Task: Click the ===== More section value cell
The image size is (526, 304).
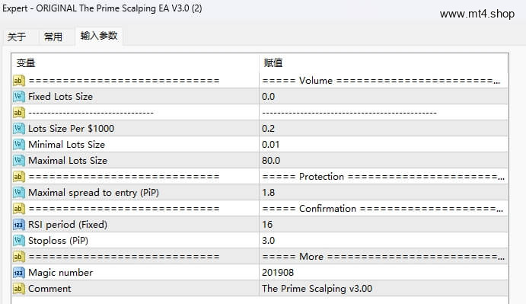Action: click(x=383, y=257)
